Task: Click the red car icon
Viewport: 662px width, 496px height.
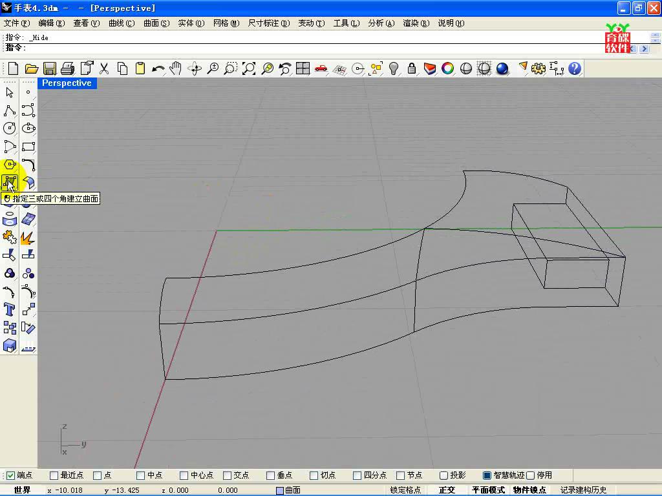Action: click(321, 68)
